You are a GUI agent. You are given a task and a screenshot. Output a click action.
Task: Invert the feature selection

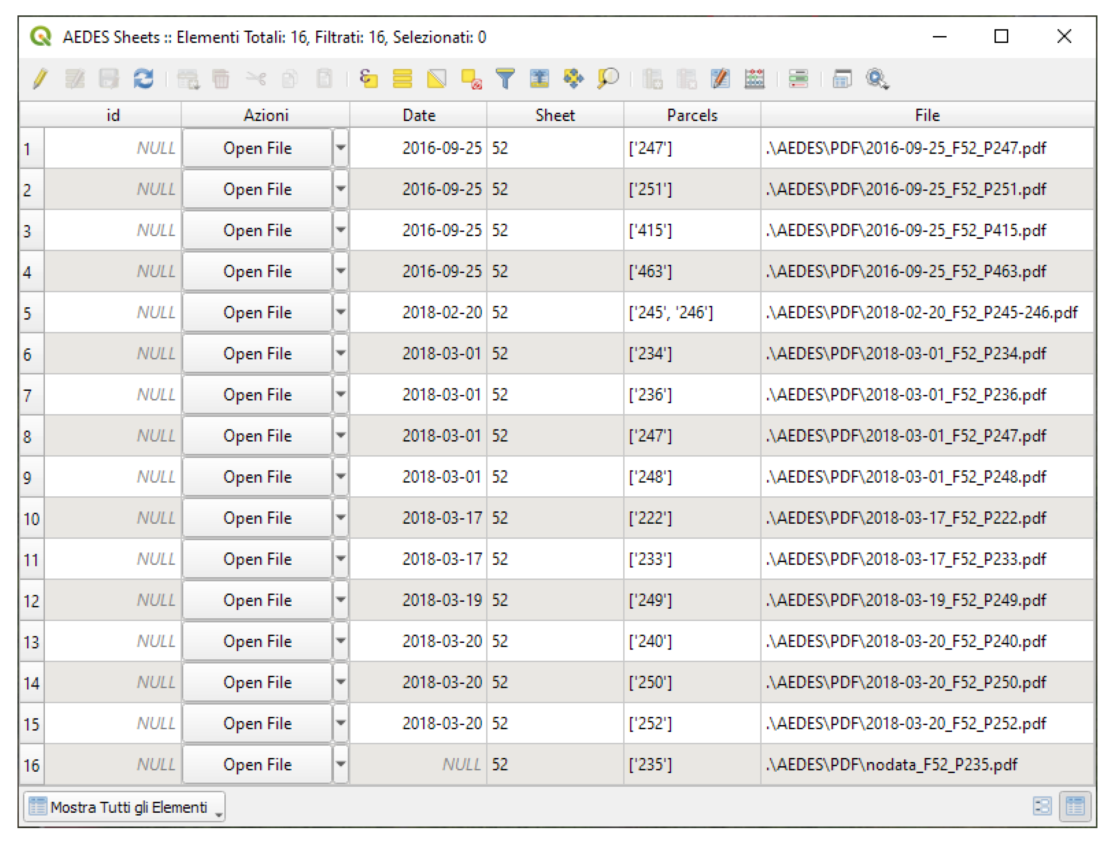[x=436, y=79]
